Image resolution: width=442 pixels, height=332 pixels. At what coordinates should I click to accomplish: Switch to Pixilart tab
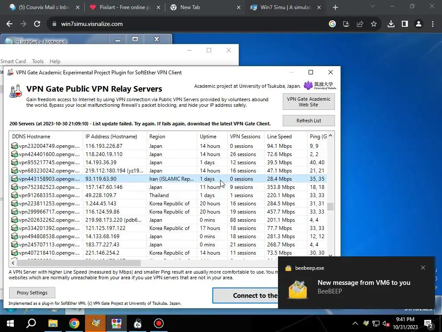124,7
